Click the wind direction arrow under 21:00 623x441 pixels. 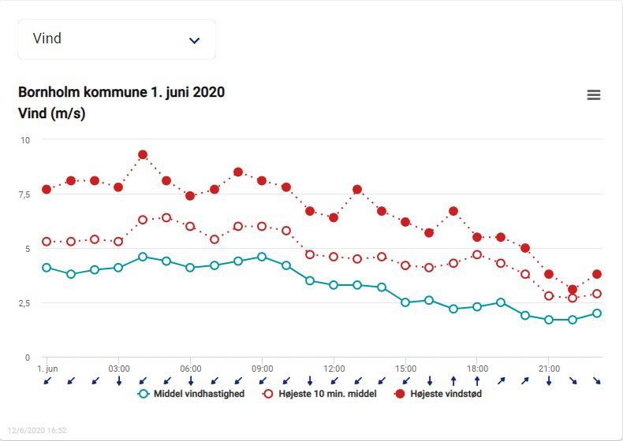point(549,381)
